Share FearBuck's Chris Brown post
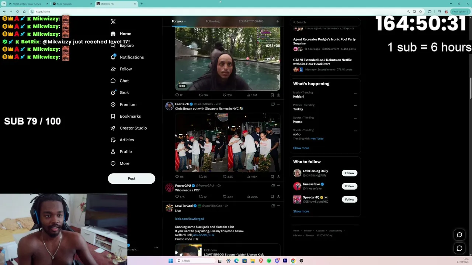 point(278,177)
